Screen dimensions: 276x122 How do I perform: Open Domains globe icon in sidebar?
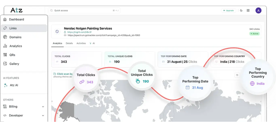click(x=5, y=37)
